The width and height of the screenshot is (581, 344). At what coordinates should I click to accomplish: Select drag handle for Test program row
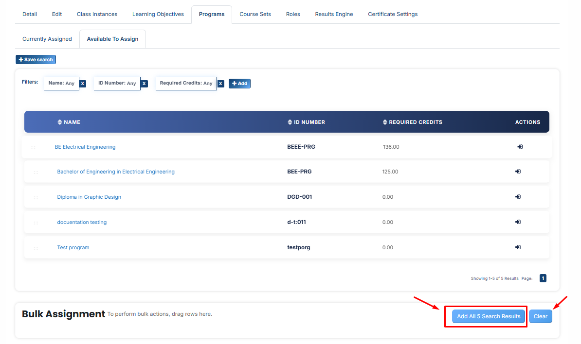(x=36, y=248)
